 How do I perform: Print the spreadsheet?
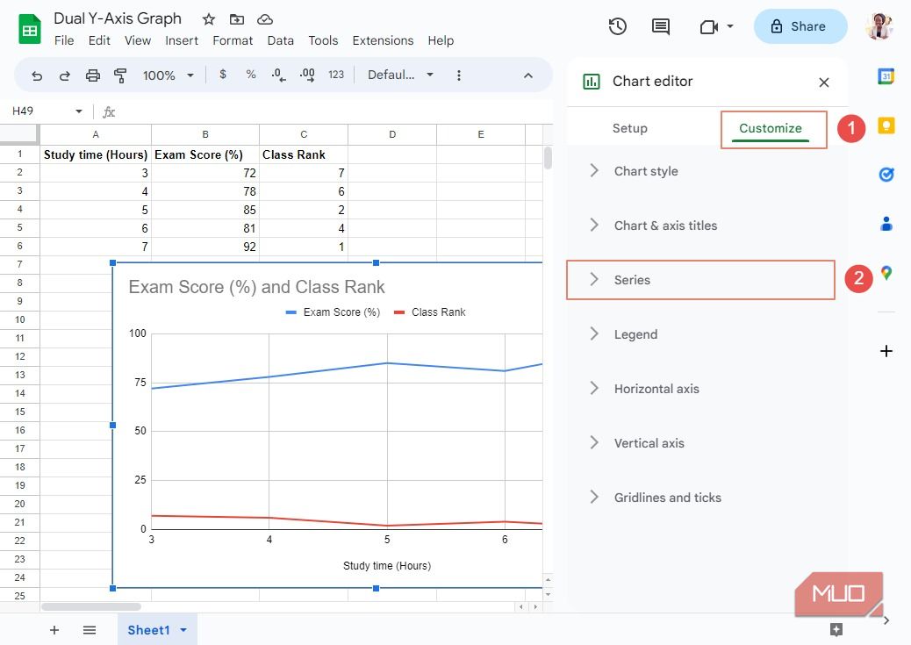92,75
